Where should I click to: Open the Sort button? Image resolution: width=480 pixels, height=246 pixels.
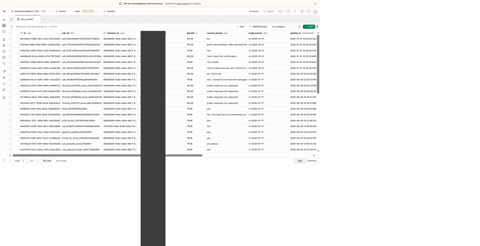240,27
